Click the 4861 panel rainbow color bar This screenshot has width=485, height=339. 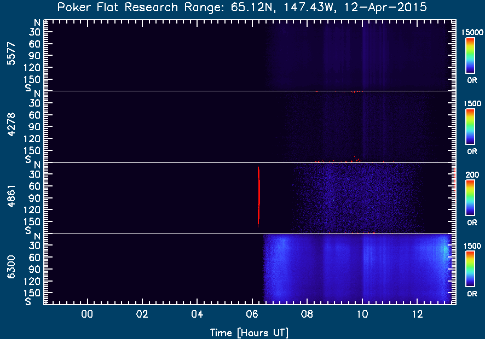470,198
